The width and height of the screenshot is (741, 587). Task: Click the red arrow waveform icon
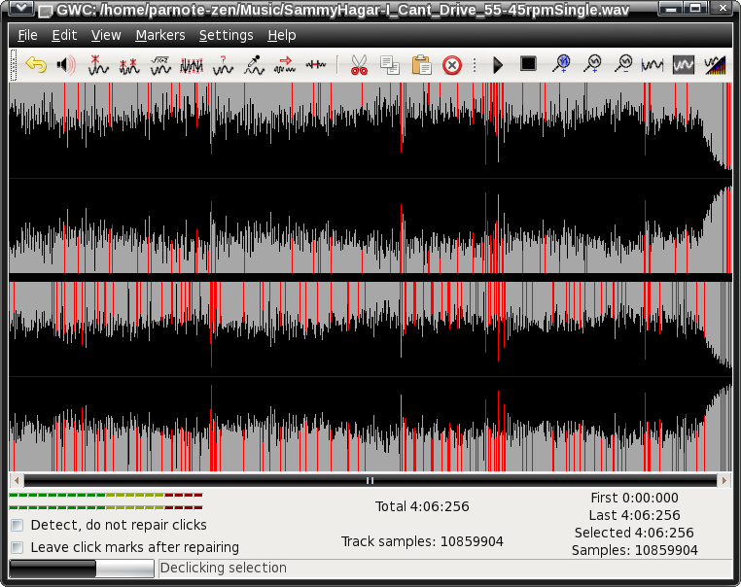click(285, 65)
